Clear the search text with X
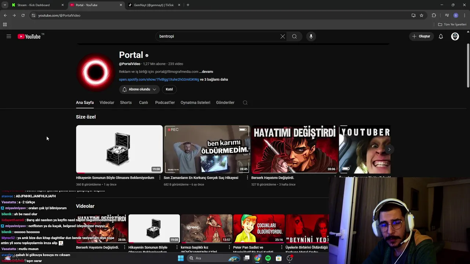This screenshot has width=470, height=264. click(x=282, y=36)
